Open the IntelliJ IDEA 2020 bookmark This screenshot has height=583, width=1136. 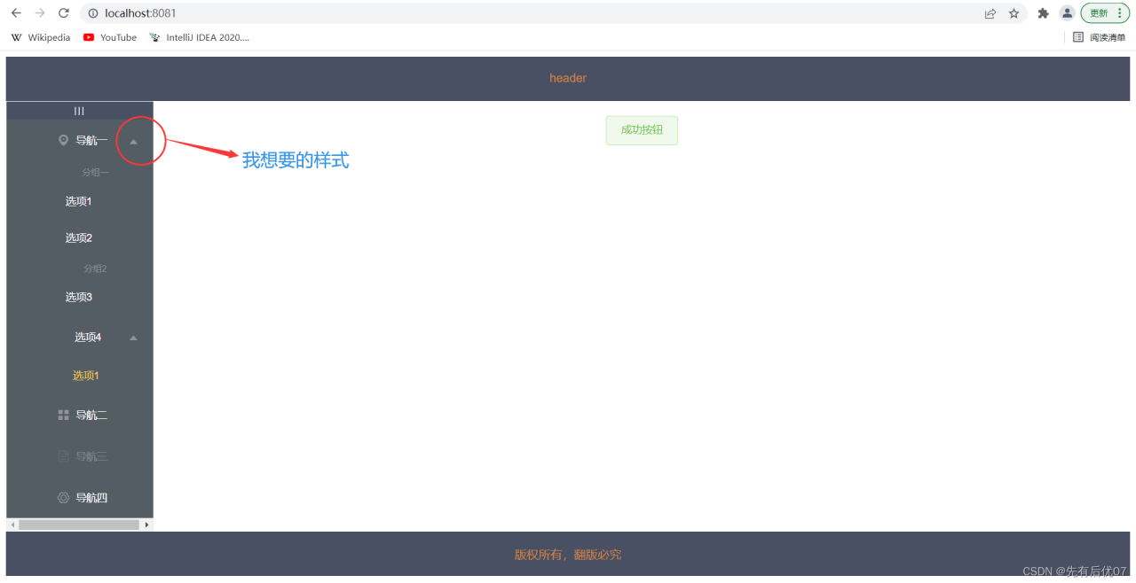[x=200, y=37]
